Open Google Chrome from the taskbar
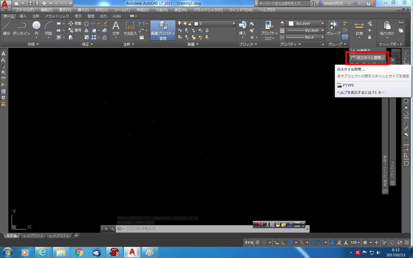Screen dimensions: 413x258 pyautogui.click(x=79, y=252)
